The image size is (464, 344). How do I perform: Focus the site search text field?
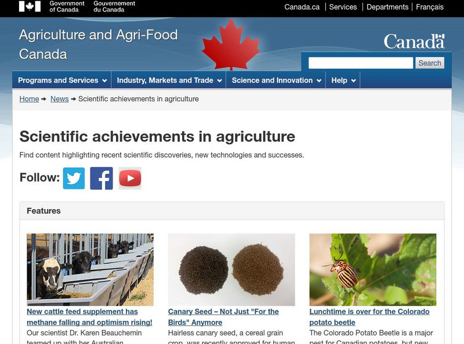click(361, 63)
